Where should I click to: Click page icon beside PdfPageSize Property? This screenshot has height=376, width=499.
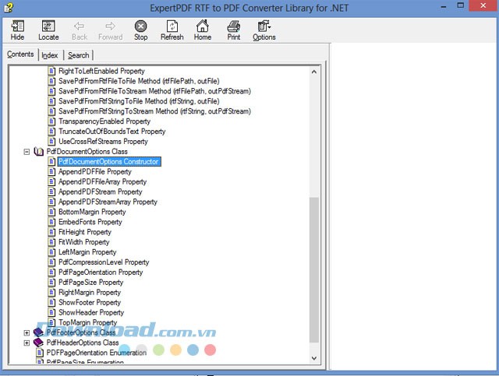pos(51,283)
